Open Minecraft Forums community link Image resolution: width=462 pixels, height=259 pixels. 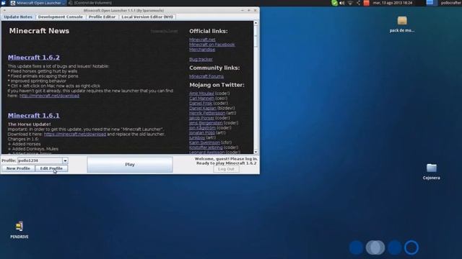tap(206, 76)
